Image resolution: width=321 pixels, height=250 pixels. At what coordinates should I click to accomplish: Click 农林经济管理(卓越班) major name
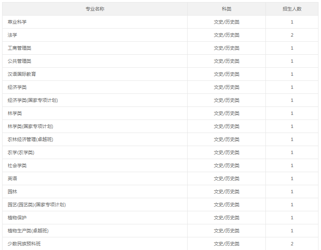[x=30, y=139]
